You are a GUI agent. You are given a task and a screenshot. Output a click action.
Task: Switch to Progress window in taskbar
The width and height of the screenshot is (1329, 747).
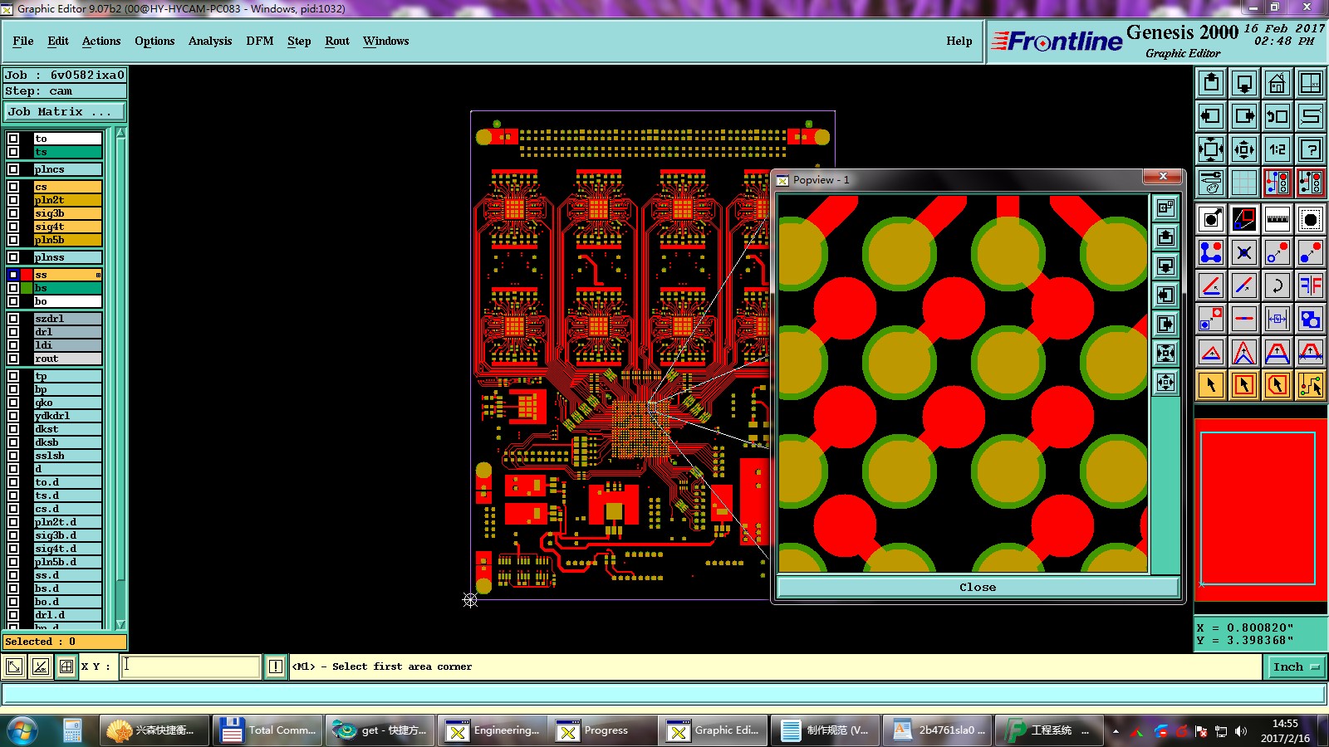pos(604,730)
